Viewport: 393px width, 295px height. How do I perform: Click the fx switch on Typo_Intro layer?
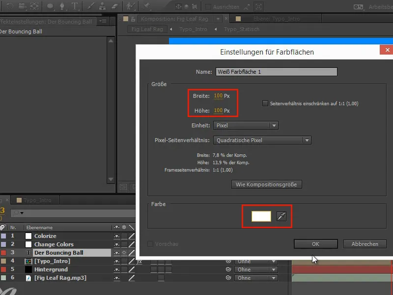click(140, 262)
